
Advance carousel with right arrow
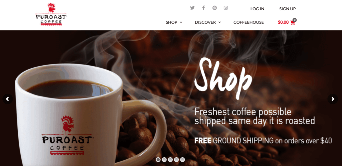tap(333, 99)
